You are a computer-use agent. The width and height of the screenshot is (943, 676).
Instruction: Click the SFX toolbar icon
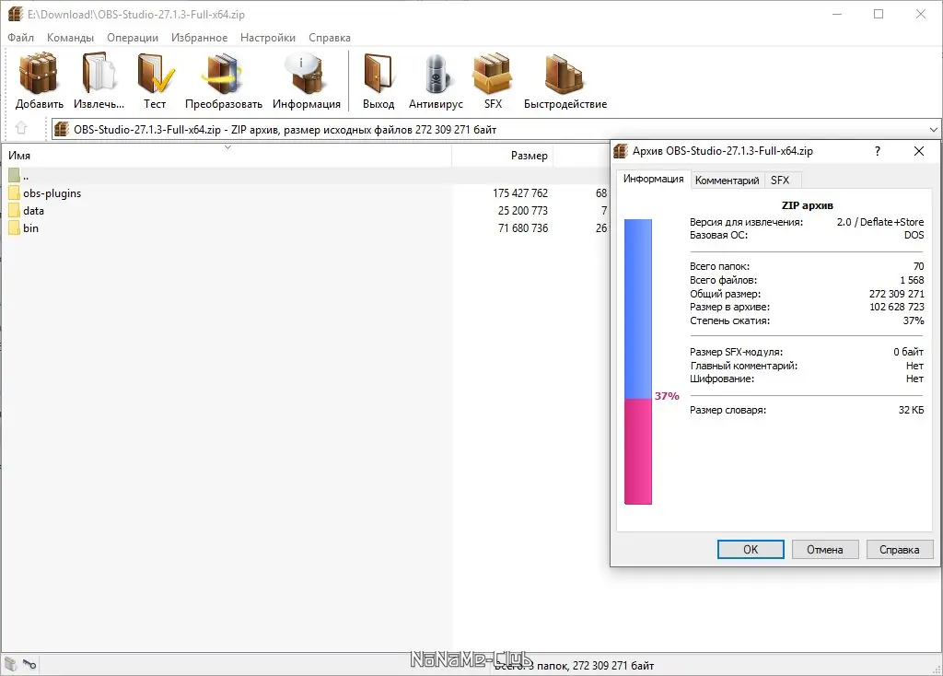tap(493, 74)
